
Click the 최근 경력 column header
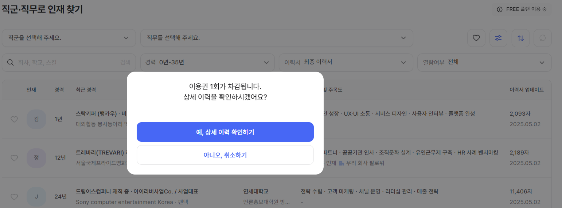tap(86, 90)
